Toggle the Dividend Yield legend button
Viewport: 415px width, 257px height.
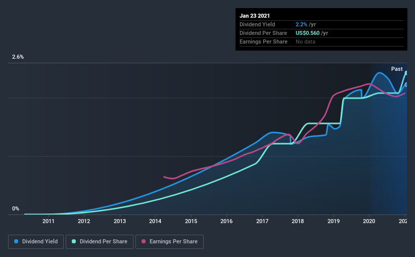36,242
